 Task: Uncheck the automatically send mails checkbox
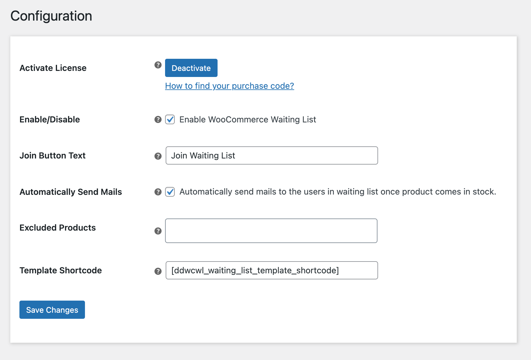coord(170,192)
